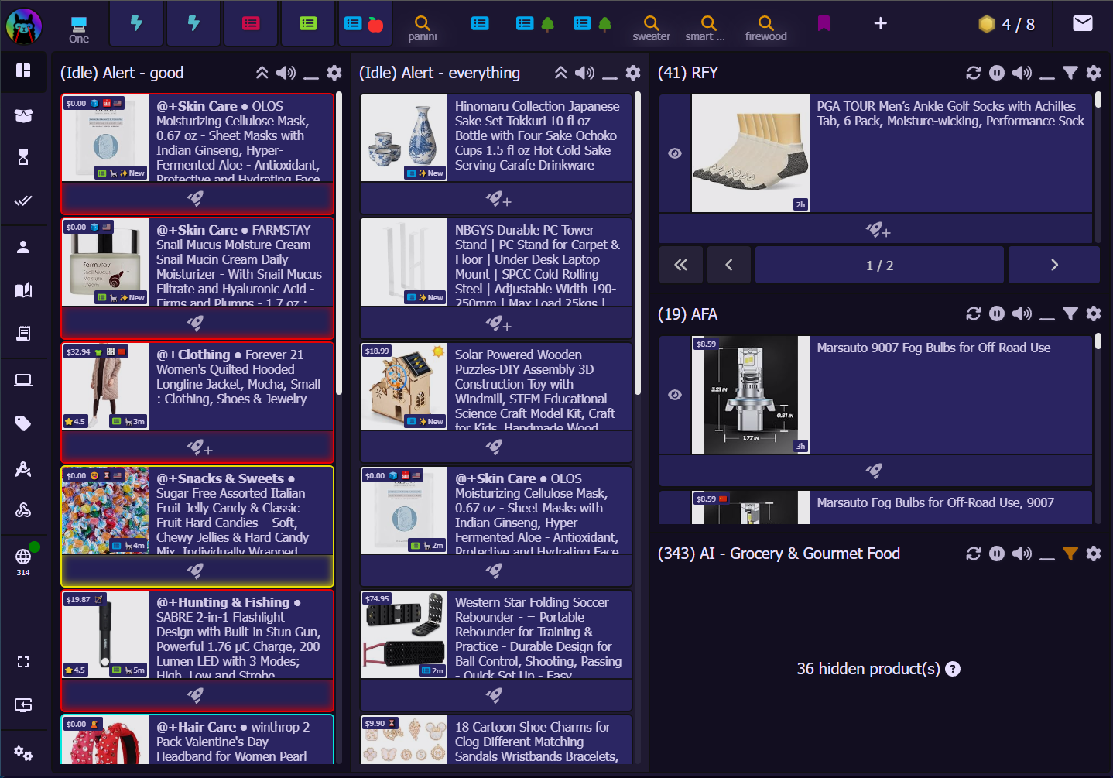Click filter icon in RFY panel
Viewport: 1113px width, 778px height.
coord(1070,73)
